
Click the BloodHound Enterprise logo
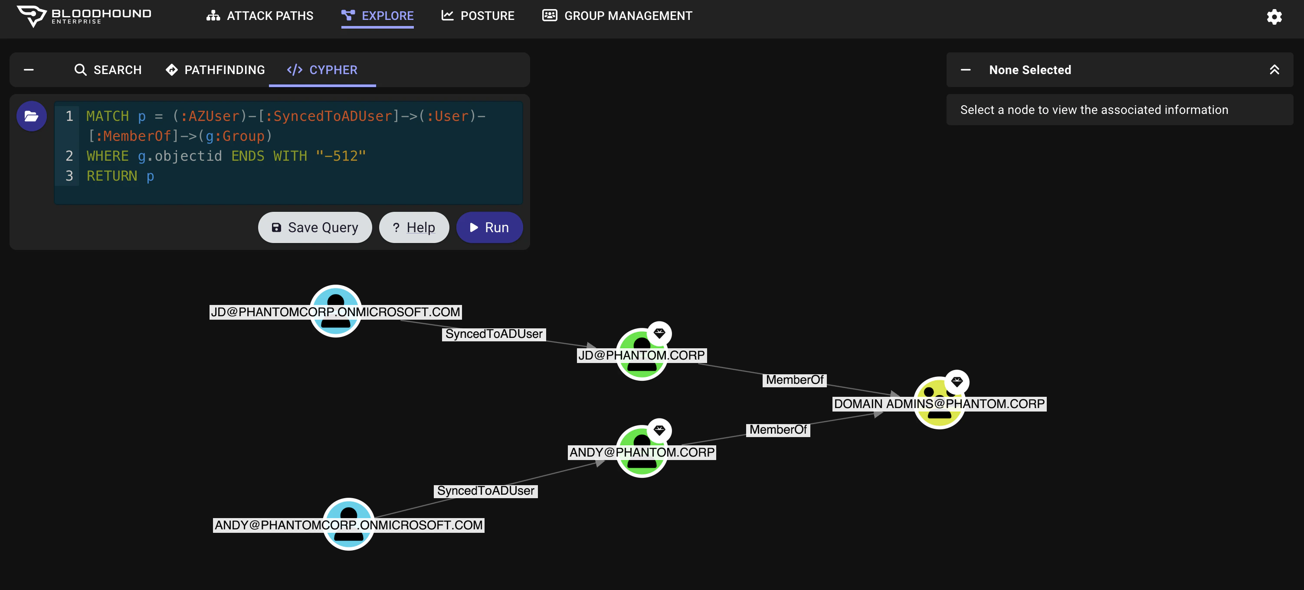click(84, 16)
